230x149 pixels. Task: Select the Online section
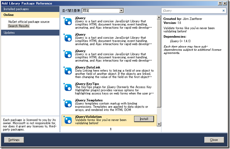[30, 15]
